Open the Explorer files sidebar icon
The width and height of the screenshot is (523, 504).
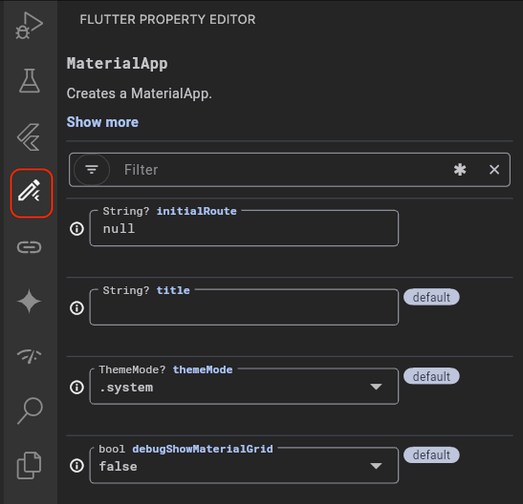tap(29, 465)
